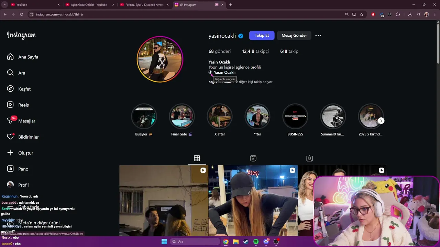Viewport: 440px width, 247px height.
Task: Click the verified badge next to yasinocakli
Action: tap(241, 36)
